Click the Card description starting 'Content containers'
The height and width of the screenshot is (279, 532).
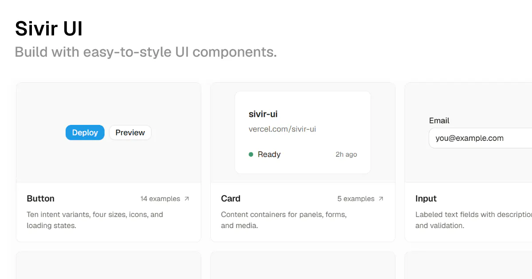coord(284,220)
